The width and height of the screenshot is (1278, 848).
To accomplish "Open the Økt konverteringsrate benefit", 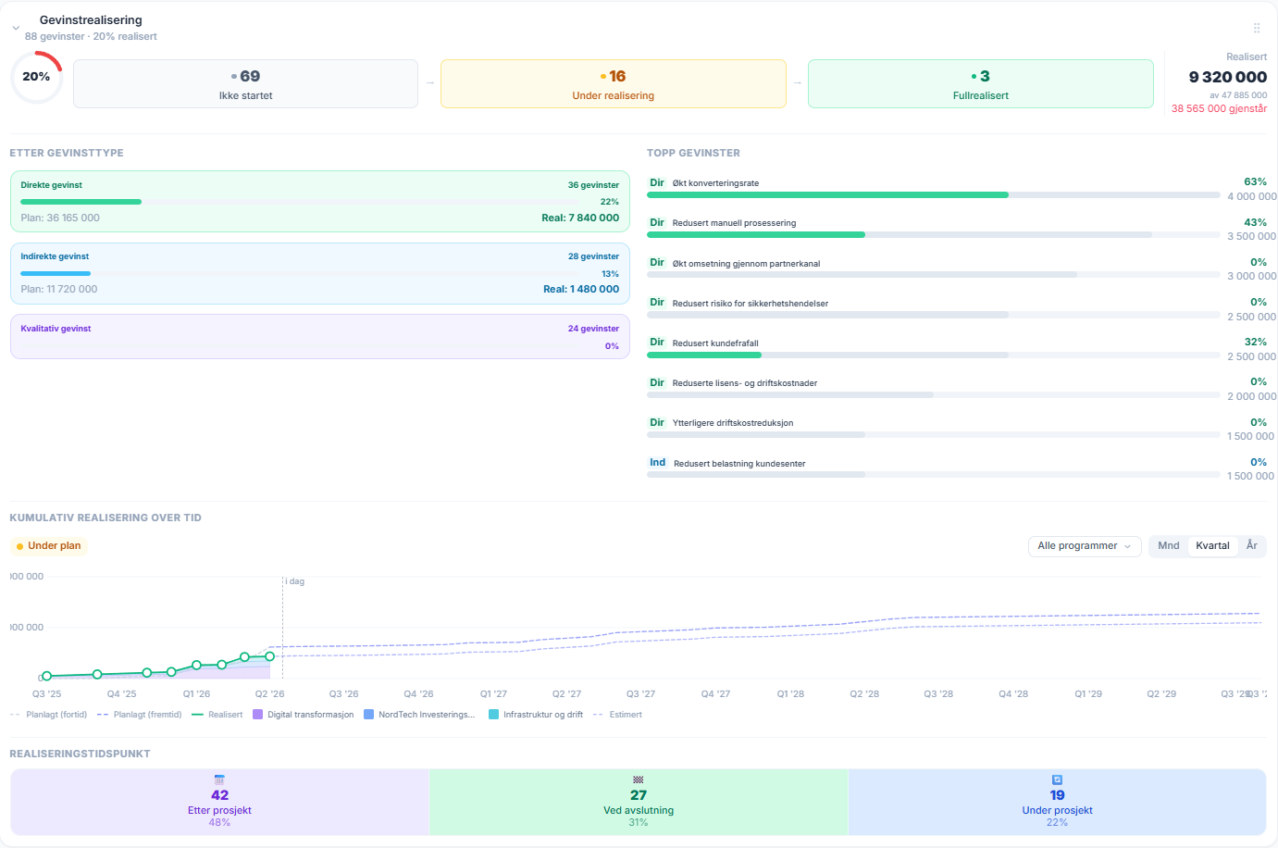I will (715, 183).
